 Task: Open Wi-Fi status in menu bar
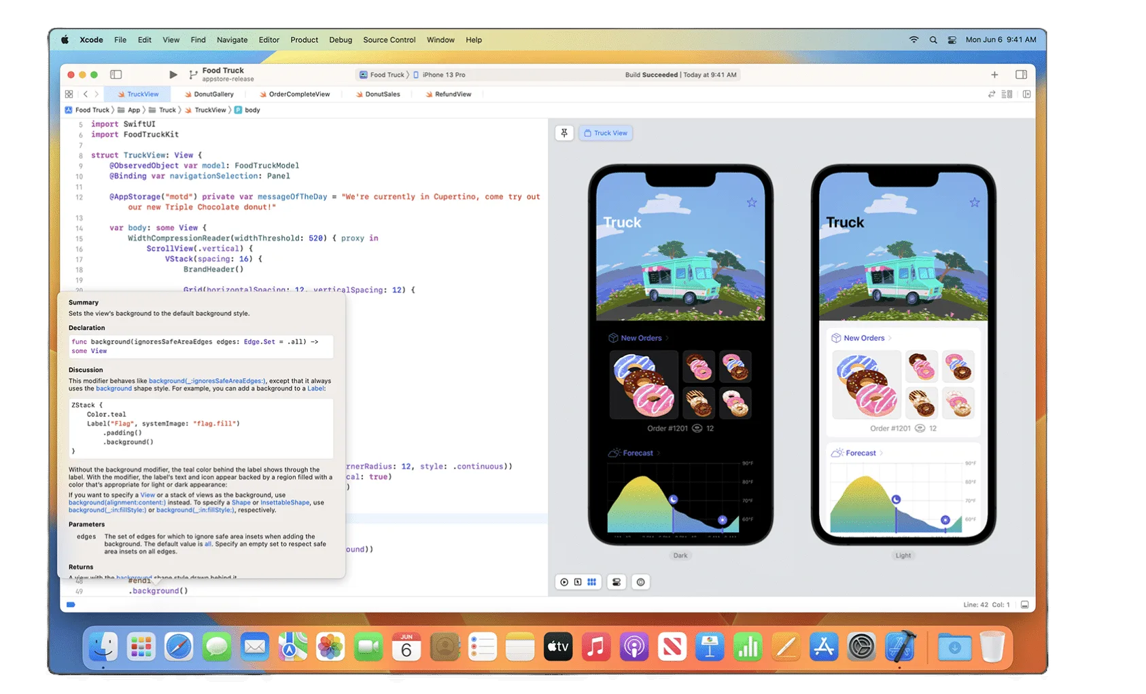914,40
